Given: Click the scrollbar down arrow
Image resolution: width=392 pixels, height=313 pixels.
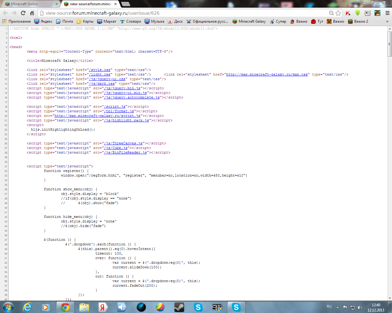Looking at the screenshot, I should (x=390, y=298).
